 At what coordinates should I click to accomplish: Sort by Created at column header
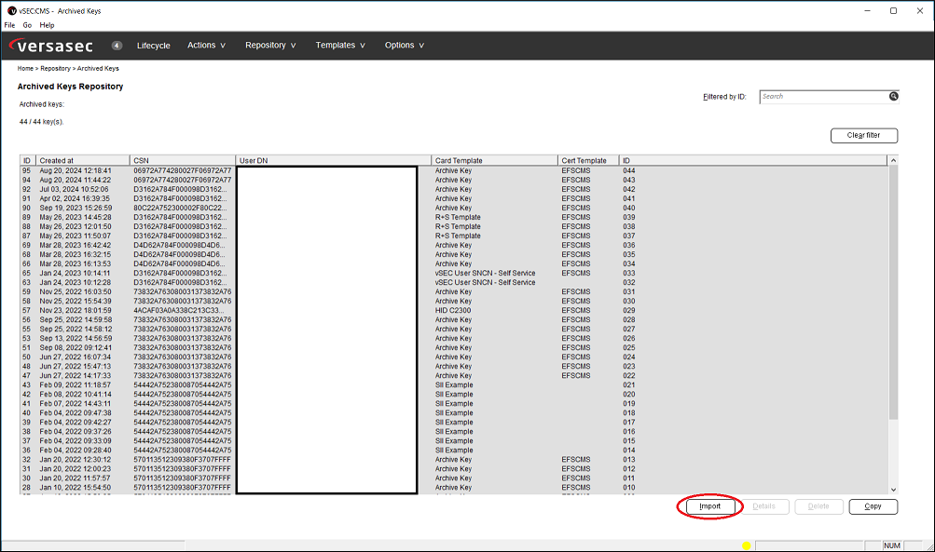(x=83, y=161)
